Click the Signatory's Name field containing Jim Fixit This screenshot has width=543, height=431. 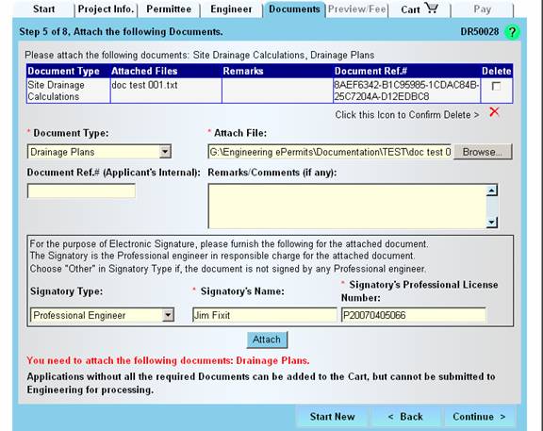coord(265,315)
